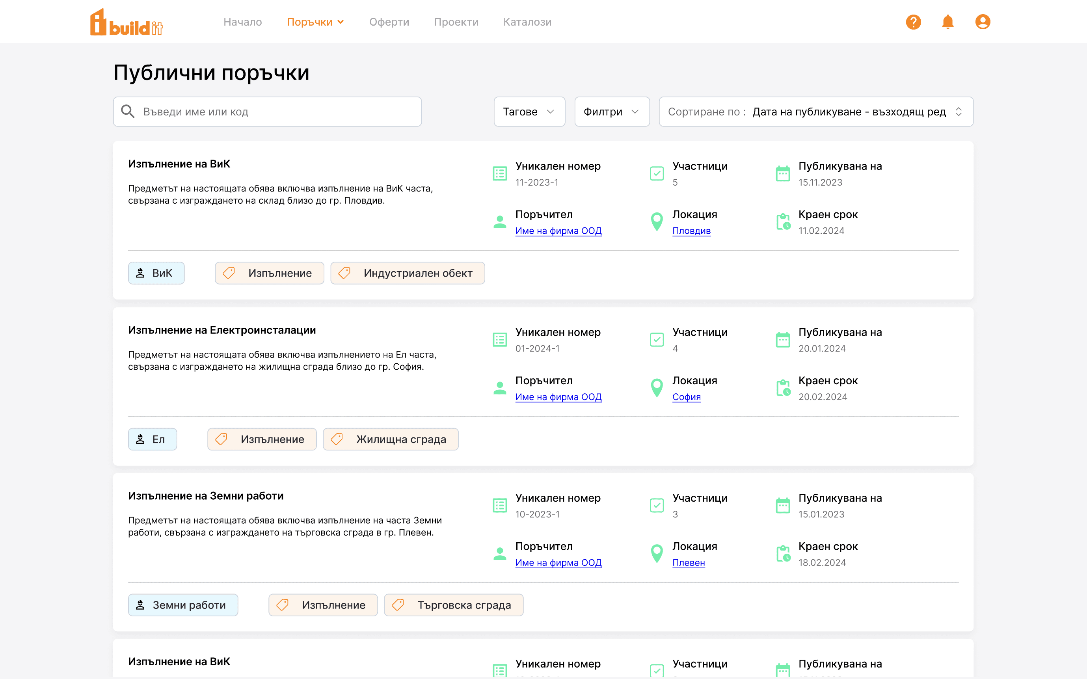Open Име на фирма ООД link in Земни работи order
Viewport: 1087px width, 679px height.
click(558, 563)
